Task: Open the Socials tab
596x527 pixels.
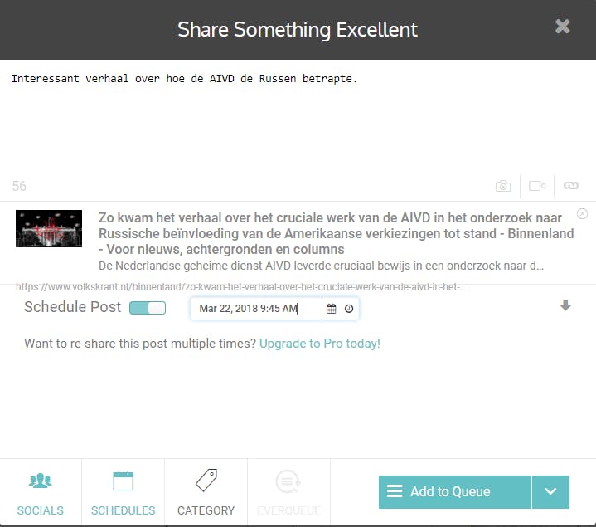Action: pyautogui.click(x=41, y=493)
